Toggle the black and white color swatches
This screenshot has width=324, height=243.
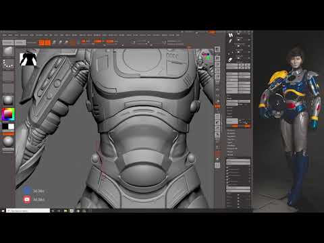(8, 127)
